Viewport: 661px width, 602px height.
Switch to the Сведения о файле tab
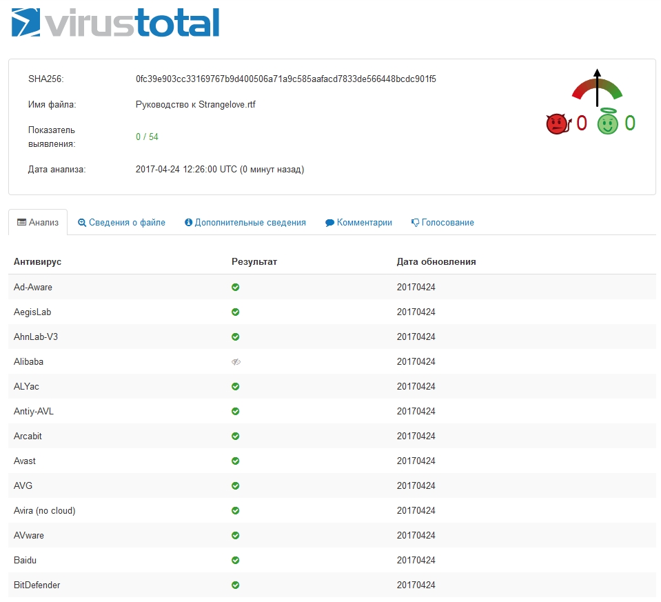[x=121, y=222]
